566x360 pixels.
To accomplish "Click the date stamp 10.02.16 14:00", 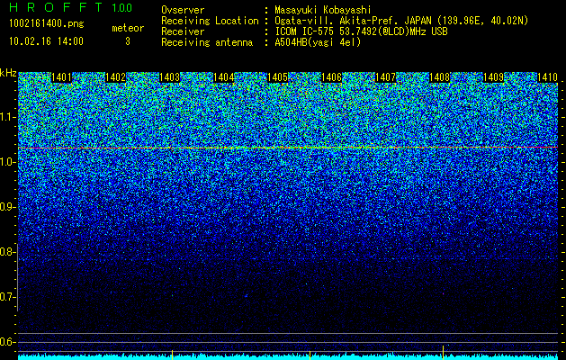I will (x=46, y=41).
